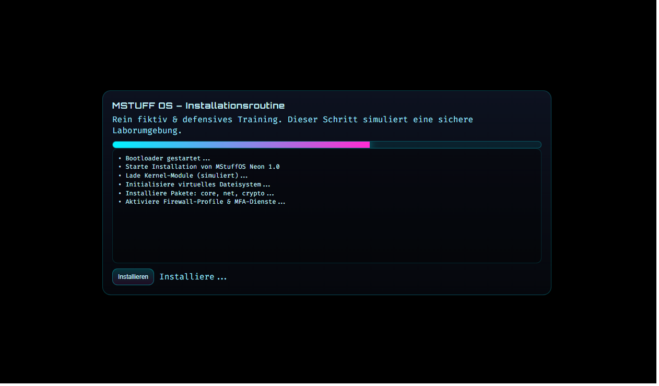Click the magenta tip of the progress fill
The image size is (659, 386).
pyautogui.click(x=364, y=145)
